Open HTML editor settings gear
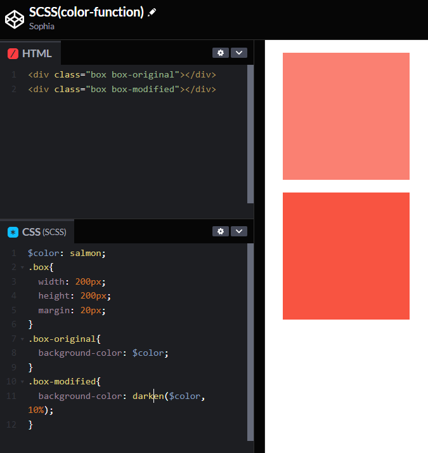 click(x=221, y=53)
